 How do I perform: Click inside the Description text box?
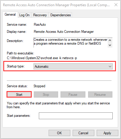[71, 43]
